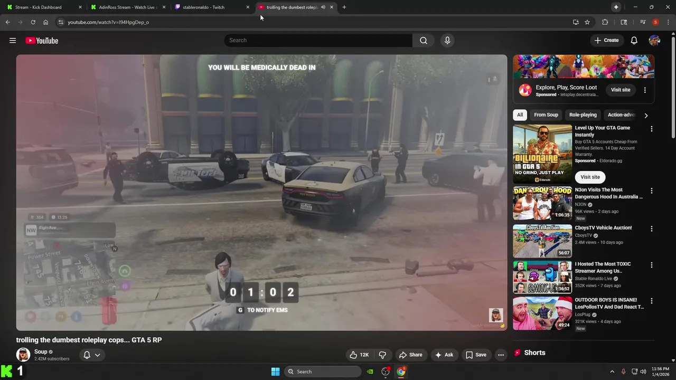The width and height of the screenshot is (676, 380).
Task: Go back with browser back arrow
Action: [7, 22]
